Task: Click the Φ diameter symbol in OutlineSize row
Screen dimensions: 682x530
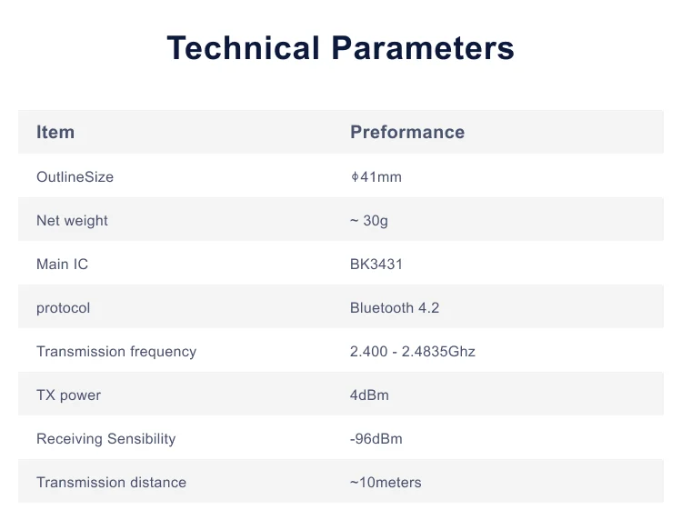Action: click(355, 176)
